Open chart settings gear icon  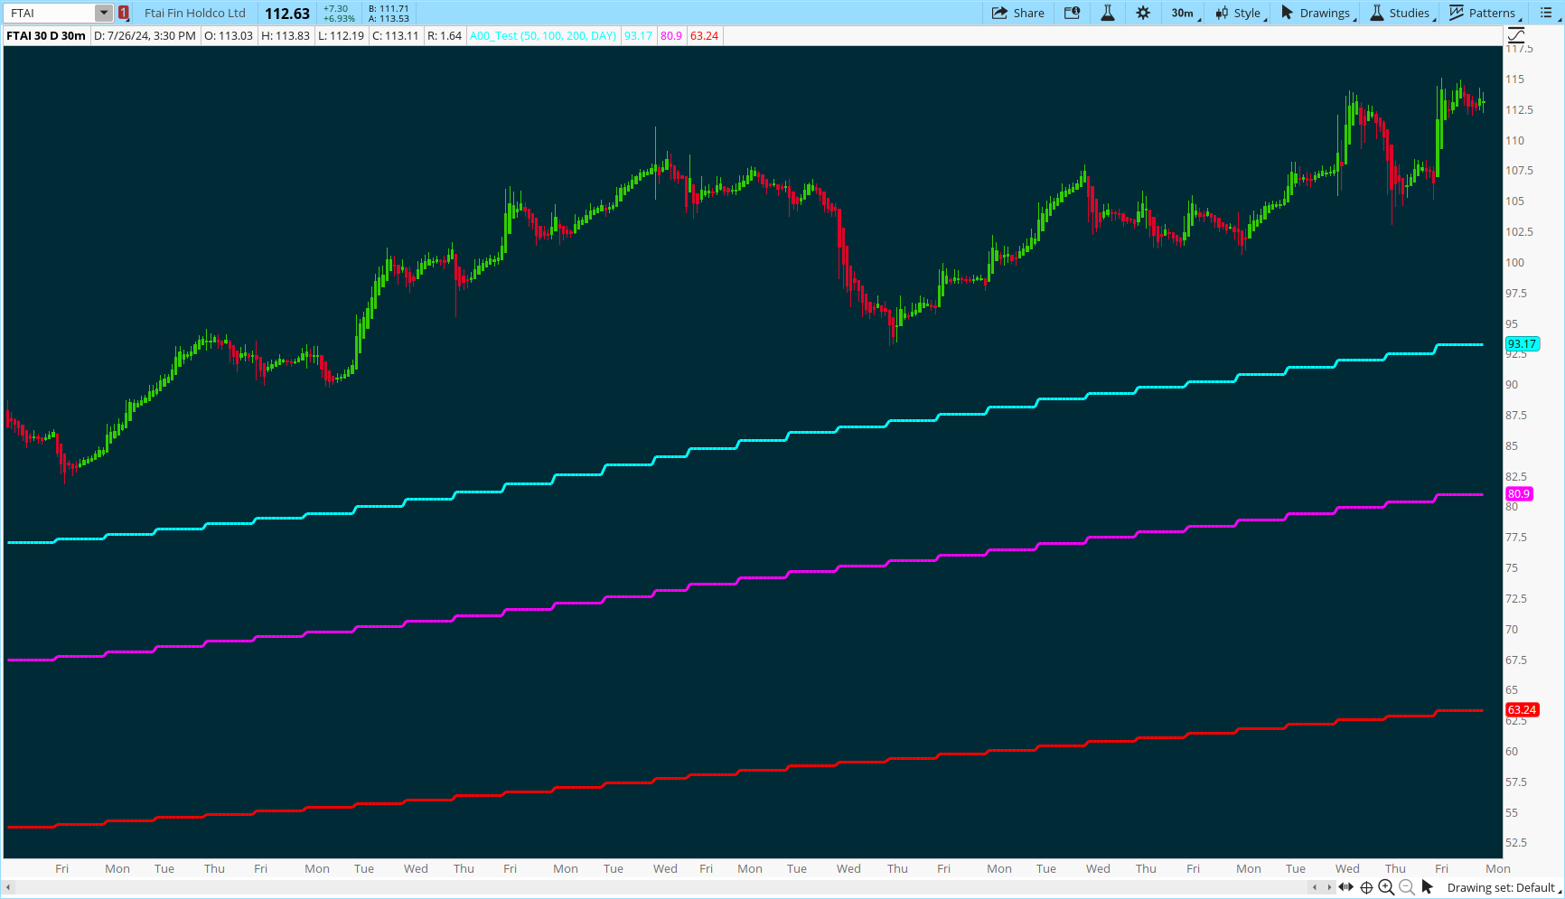pyautogui.click(x=1143, y=13)
